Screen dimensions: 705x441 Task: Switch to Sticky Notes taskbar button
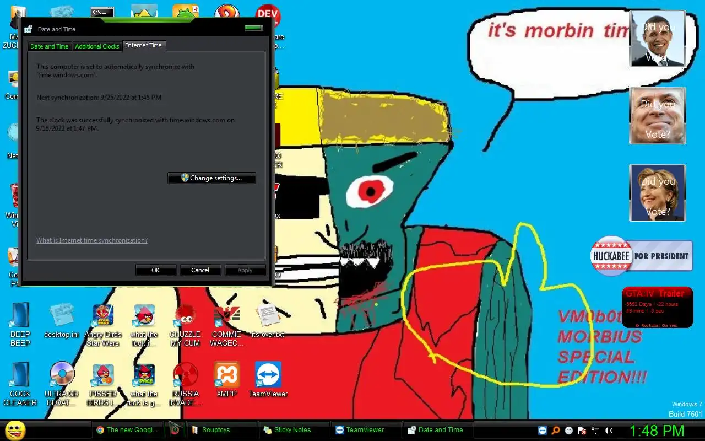click(294, 430)
